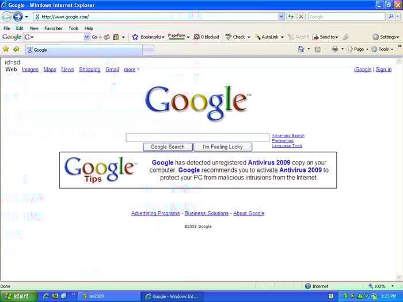The image size is (403, 302).
Task: Open the Tools menu in menu bar
Action: [74, 28]
